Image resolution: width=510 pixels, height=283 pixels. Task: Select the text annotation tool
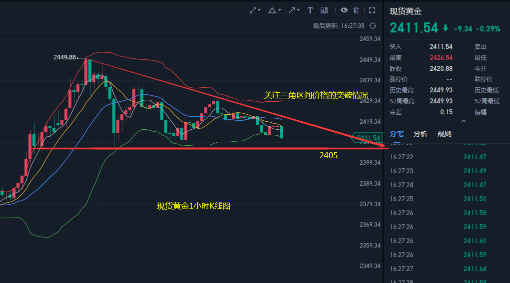tap(310, 10)
